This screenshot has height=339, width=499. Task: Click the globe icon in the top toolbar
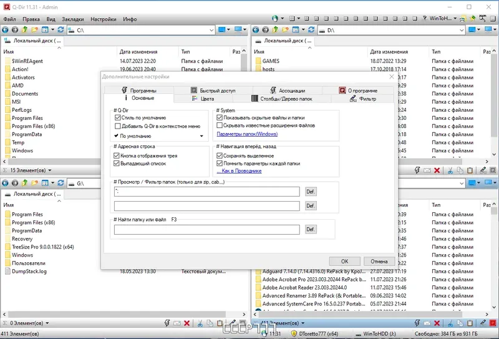pos(275,19)
